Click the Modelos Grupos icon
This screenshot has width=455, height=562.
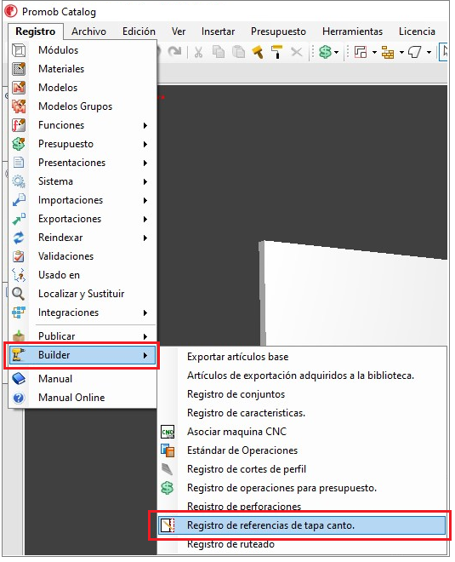19,106
